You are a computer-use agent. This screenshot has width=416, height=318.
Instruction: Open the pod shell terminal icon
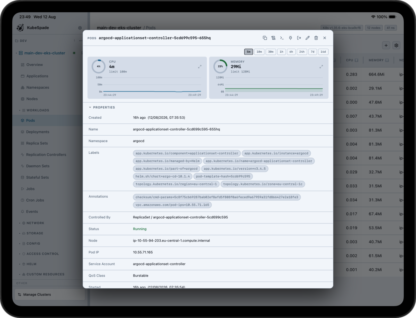pyautogui.click(x=282, y=38)
